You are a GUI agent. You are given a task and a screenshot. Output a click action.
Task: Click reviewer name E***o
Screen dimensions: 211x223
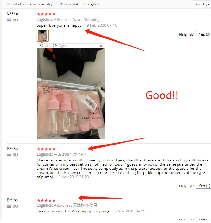pyautogui.click(x=12, y=200)
